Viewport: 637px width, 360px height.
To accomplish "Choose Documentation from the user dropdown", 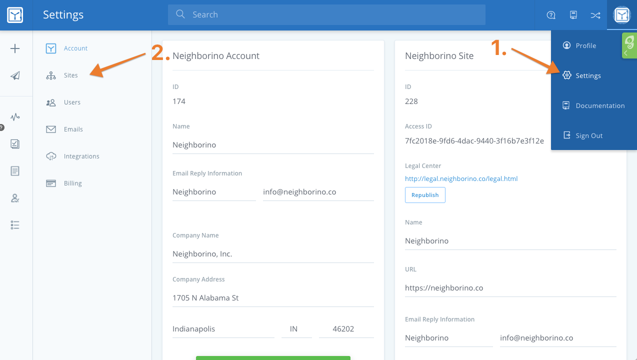I will point(594,105).
